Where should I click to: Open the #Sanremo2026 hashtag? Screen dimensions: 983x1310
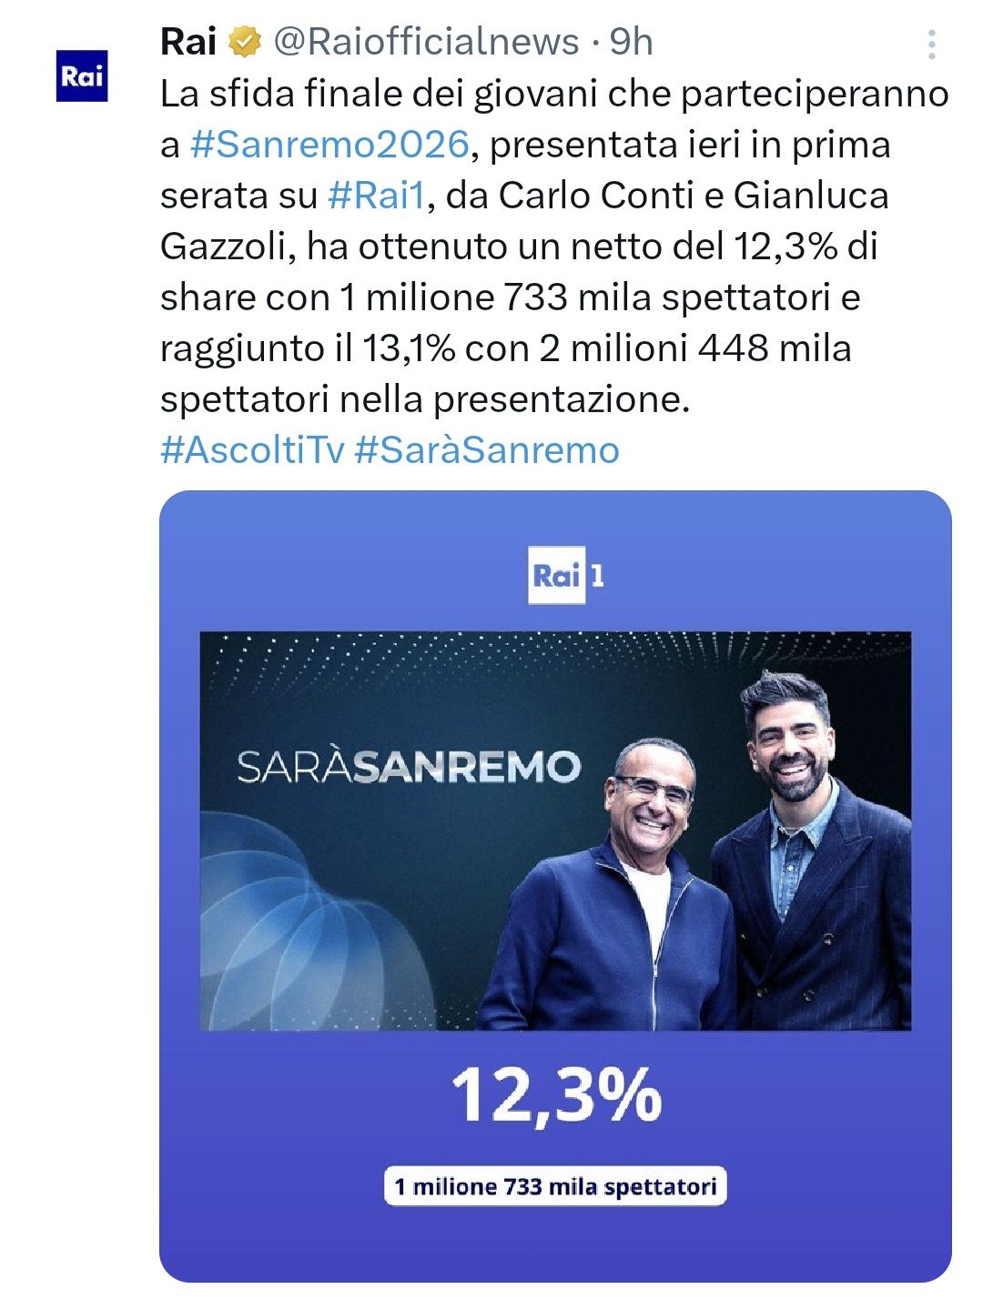click(329, 145)
